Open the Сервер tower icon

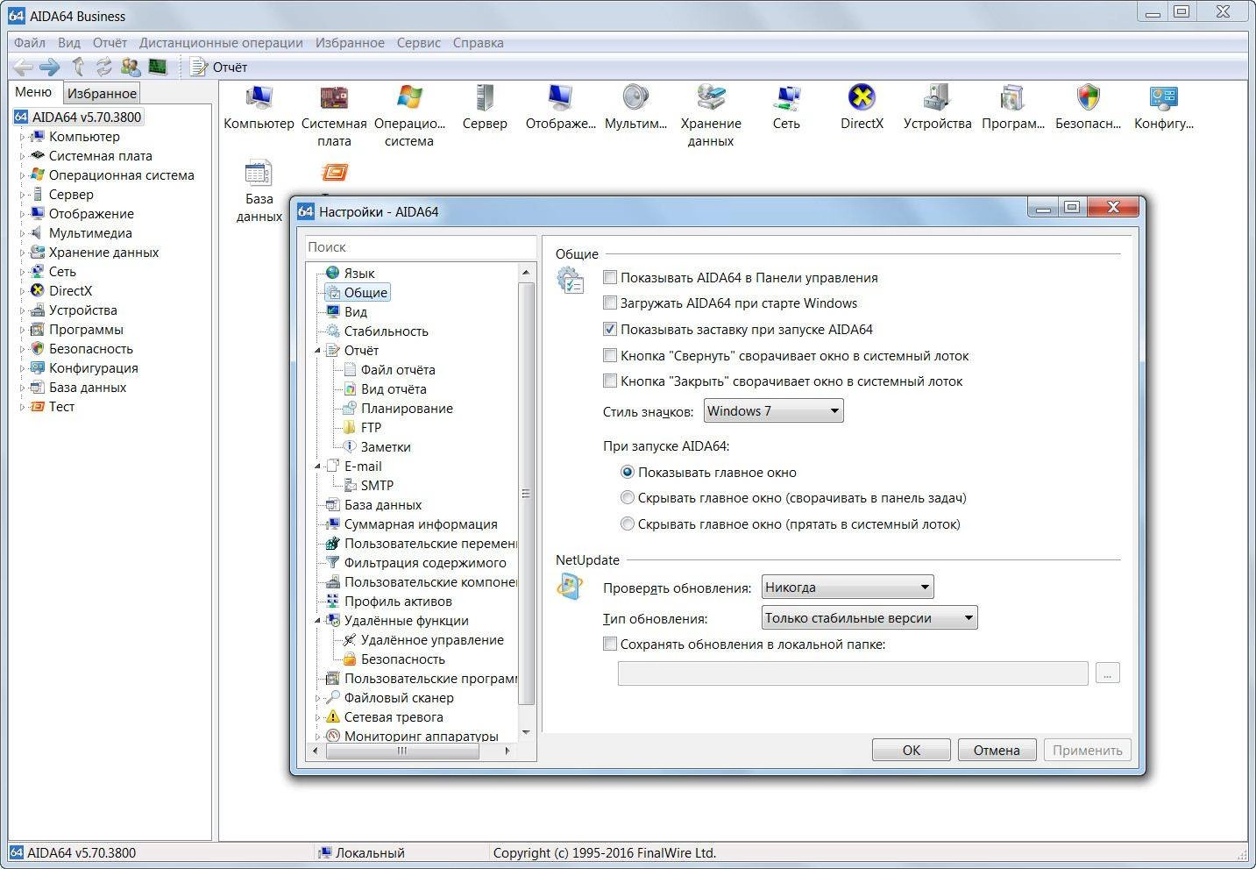(x=485, y=97)
